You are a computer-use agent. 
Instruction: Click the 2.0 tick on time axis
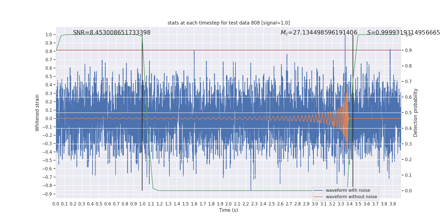[x=229, y=204]
